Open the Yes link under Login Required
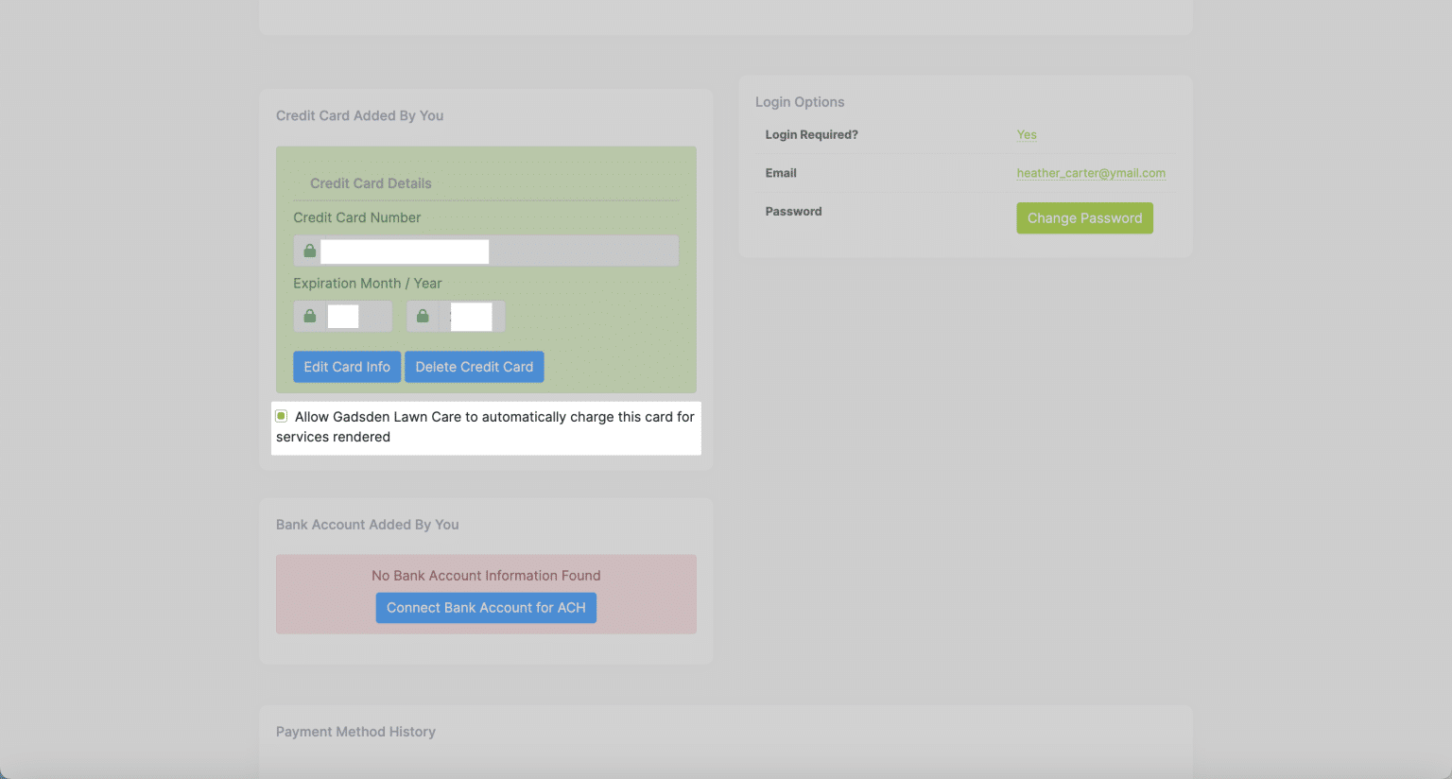The width and height of the screenshot is (1452, 779). pos(1027,134)
